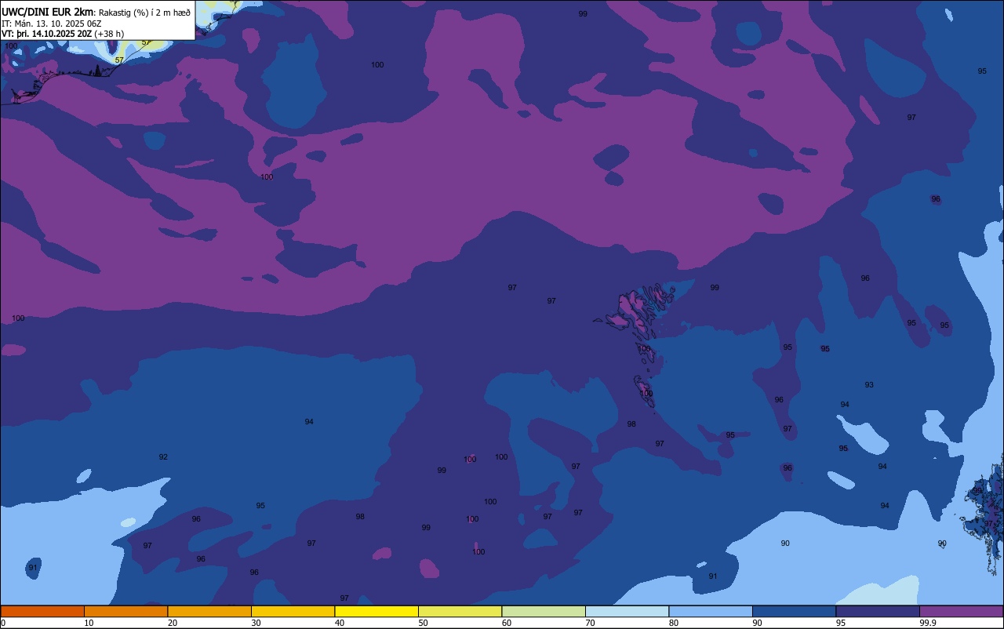
Task: Click the legend tick label "40"
Action: 340,623
